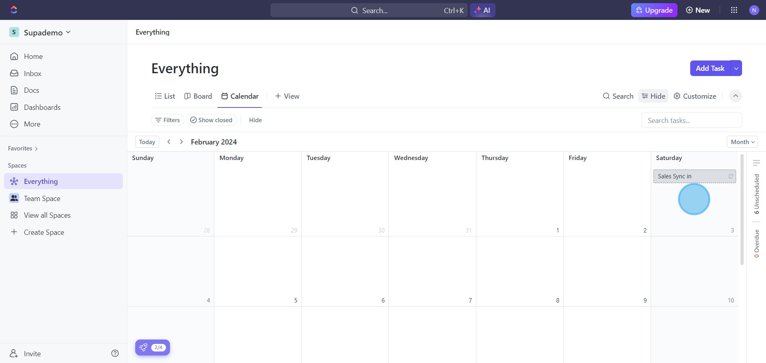Open the Month view dropdown
Screen dimensions: 766x363
[x=742, y=142]
